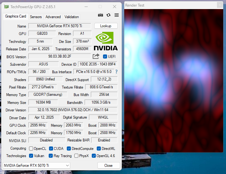Click the Die Size value 378 mm²
This screenshot has height=174, width=226.
(82, 41)
